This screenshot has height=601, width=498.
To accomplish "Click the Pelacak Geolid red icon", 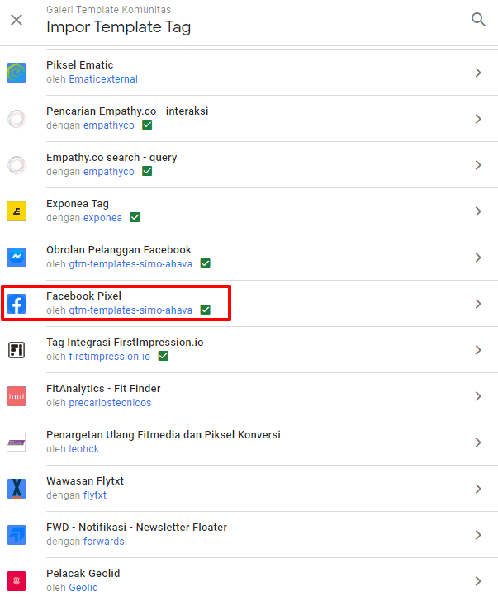I will 17,581.
